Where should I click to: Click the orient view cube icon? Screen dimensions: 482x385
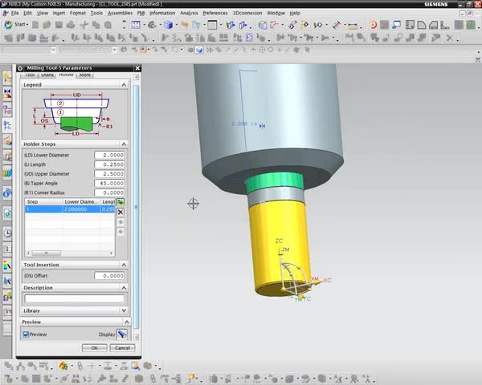click(x=263, y=25)
